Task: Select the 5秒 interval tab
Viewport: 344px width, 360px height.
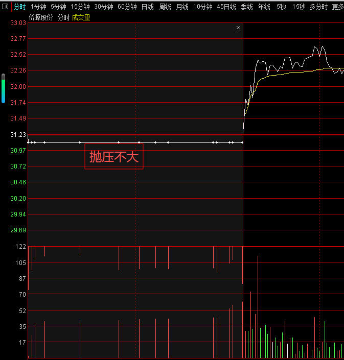Action: pyautogui.click(x=282, y=7)
